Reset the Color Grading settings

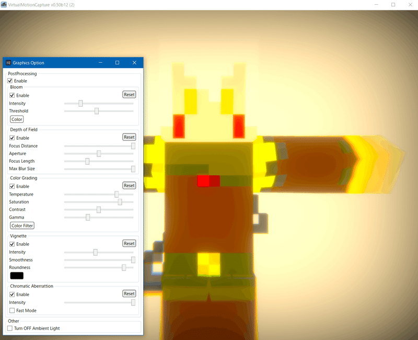[129, 186]
